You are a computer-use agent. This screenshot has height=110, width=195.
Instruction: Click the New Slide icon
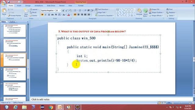(26, 11)
